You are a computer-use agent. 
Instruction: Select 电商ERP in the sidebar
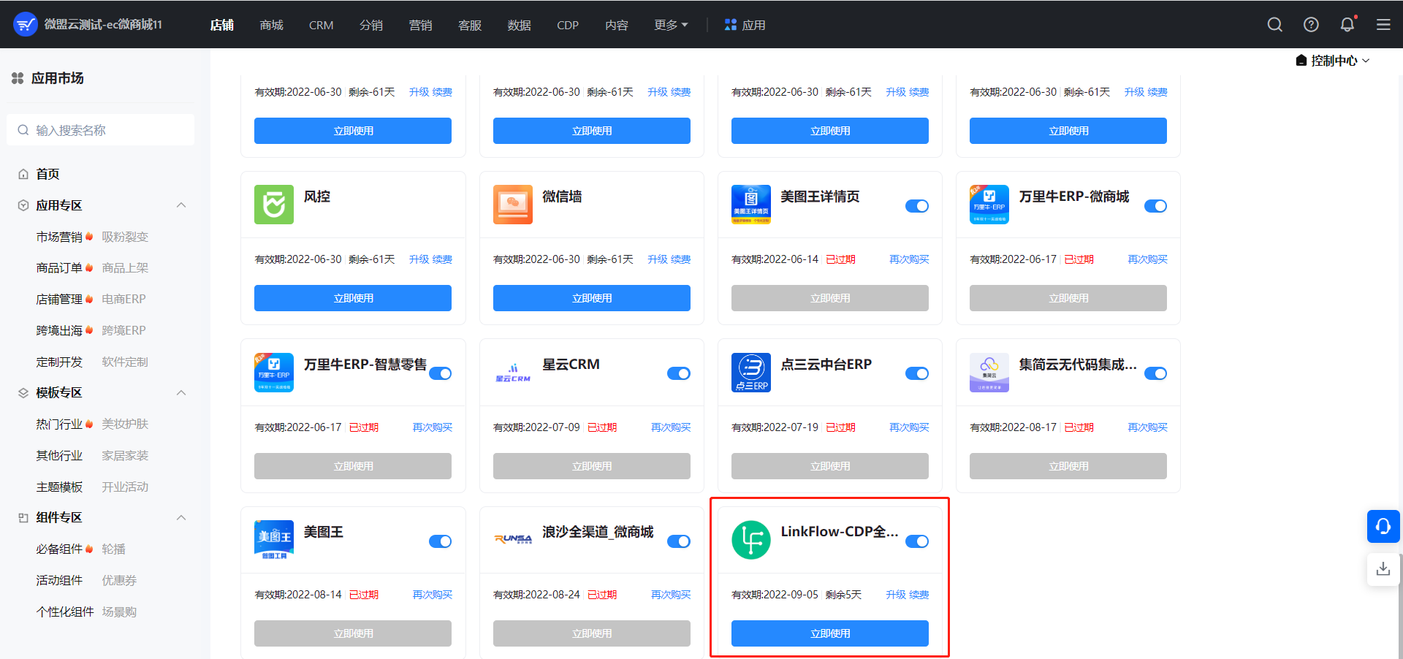pos(123,300)
